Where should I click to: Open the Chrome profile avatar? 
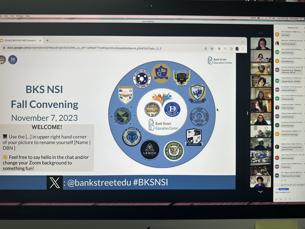pyautogui.click(x=237, y=49)
